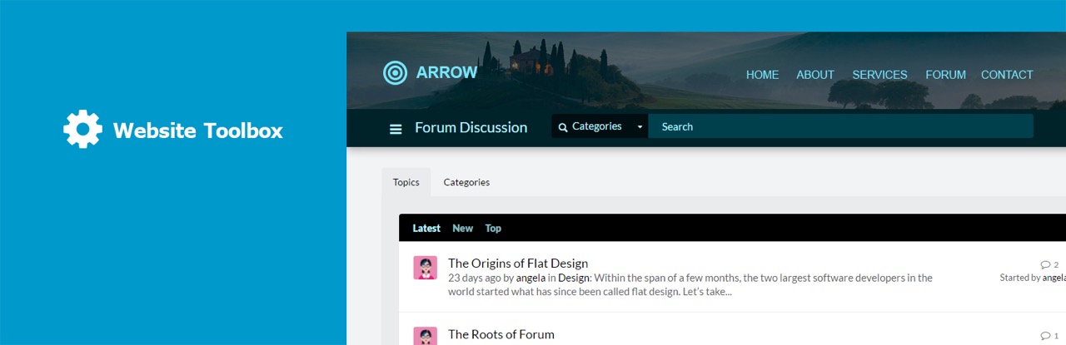Screen dimensions: 1066x345
Task: Click the Design category link
Action: [x=574, y=278]
